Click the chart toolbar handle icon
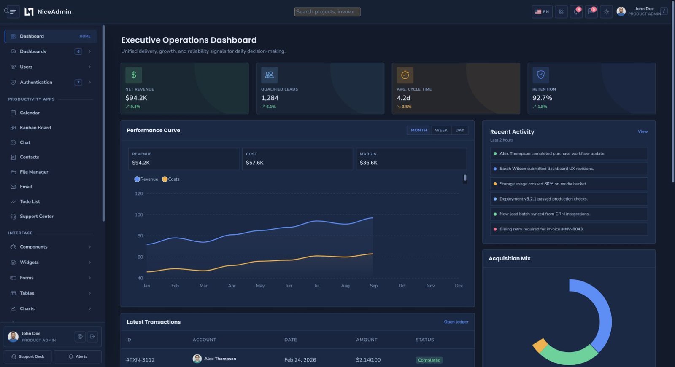This screenshot has height=367, width=675. pos(465,178)
